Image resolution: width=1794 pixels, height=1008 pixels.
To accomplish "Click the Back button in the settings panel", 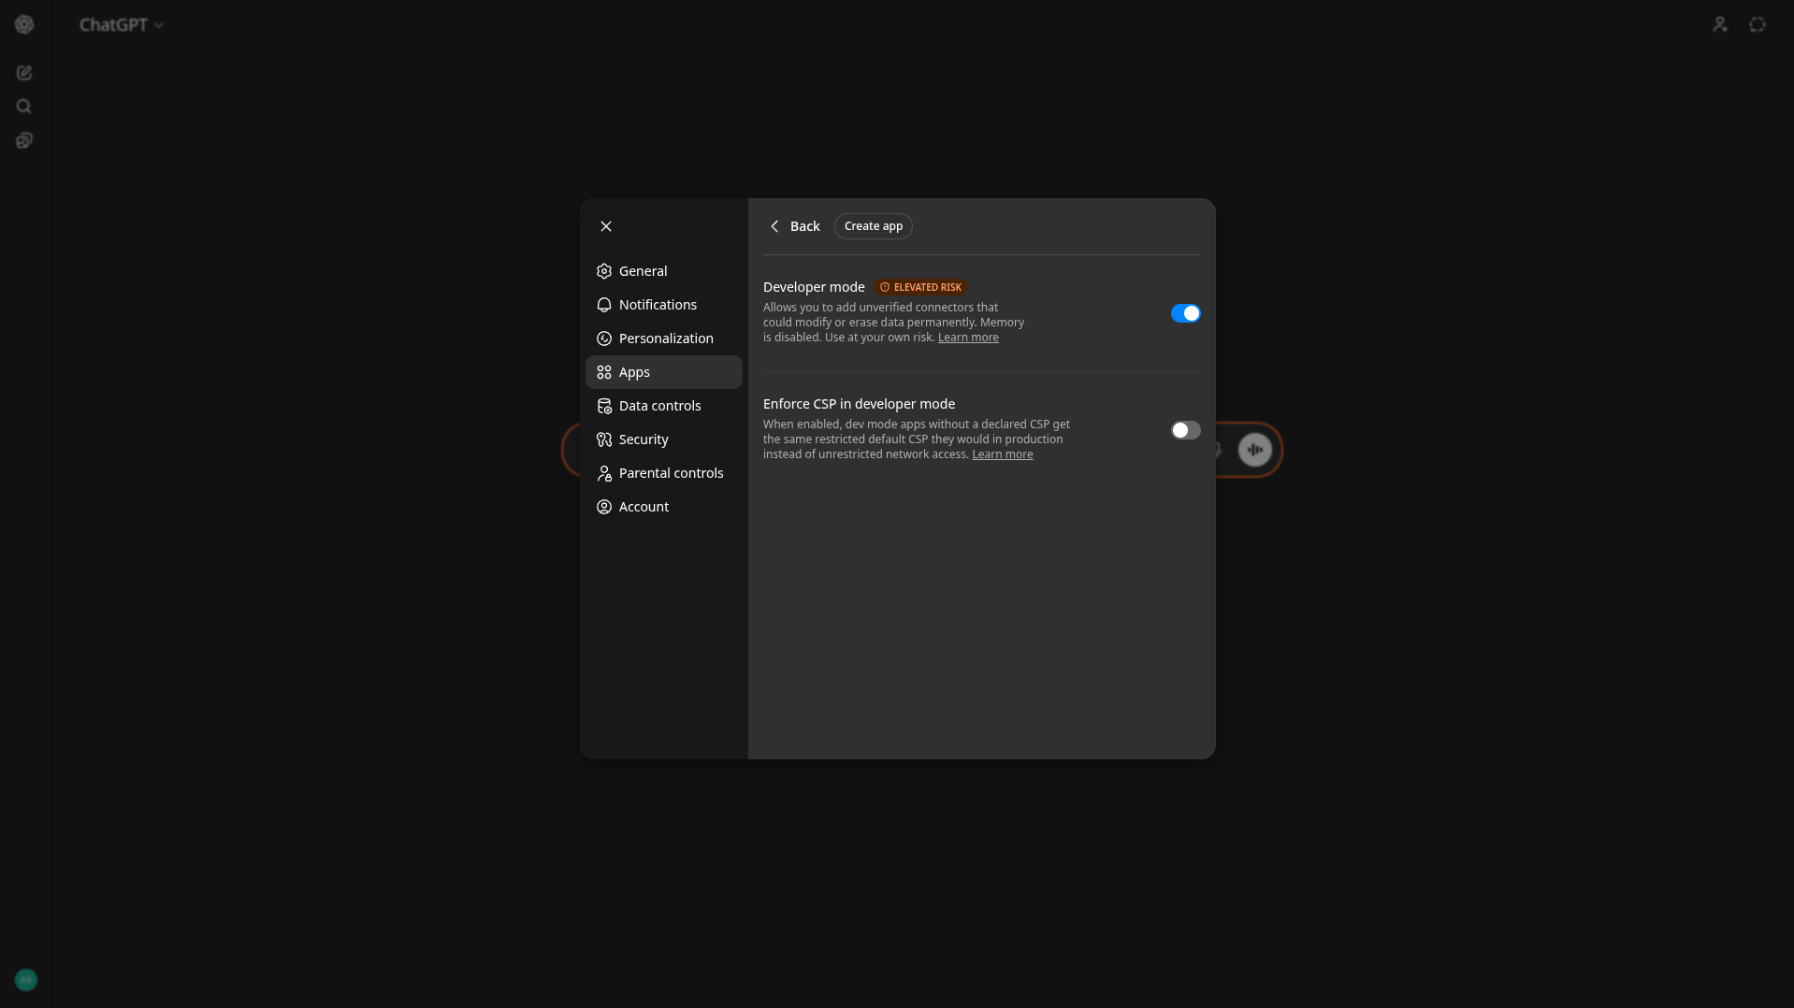I will 794,225.
